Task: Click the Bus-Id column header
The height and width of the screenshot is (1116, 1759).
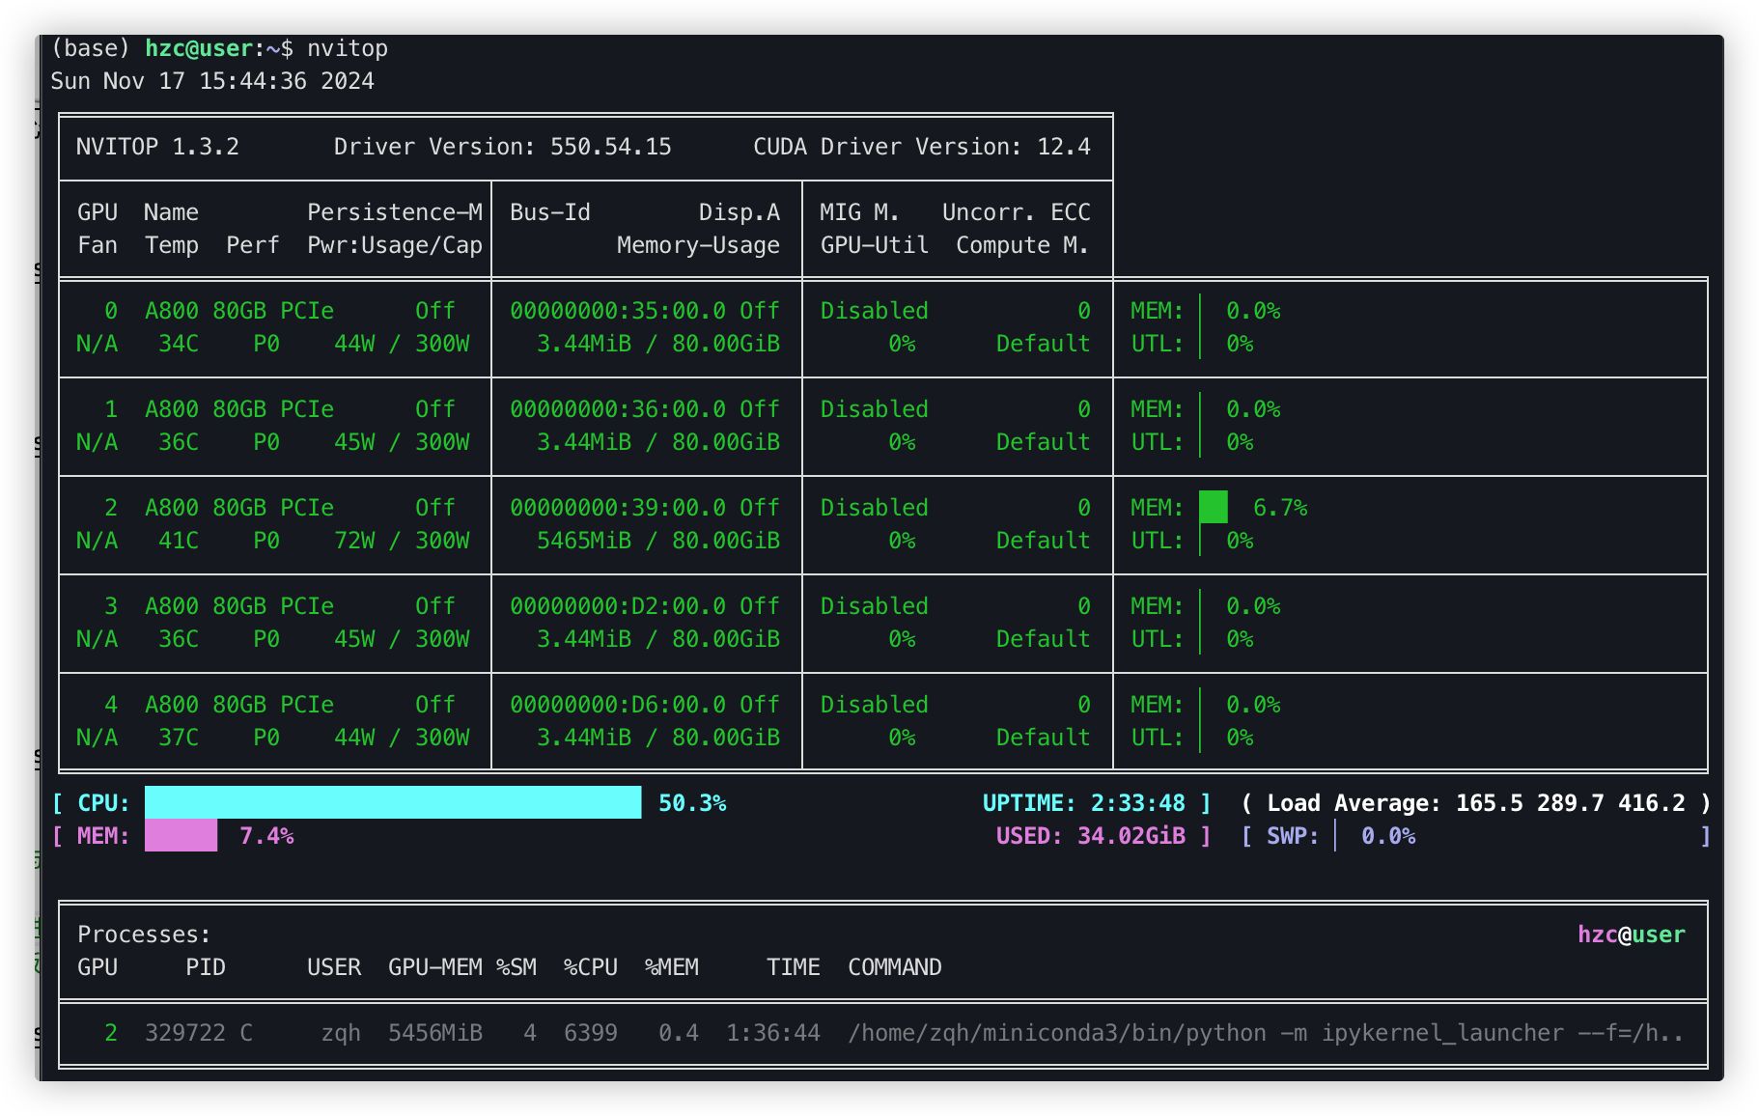Action: [550, 212]
